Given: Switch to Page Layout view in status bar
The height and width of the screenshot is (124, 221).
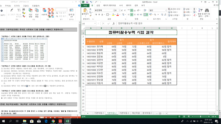Looking at the screenshot, I should (184, 117).
